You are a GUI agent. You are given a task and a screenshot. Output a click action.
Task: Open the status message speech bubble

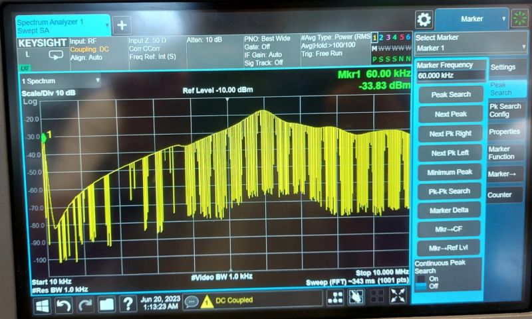click(x=192, y=301)
